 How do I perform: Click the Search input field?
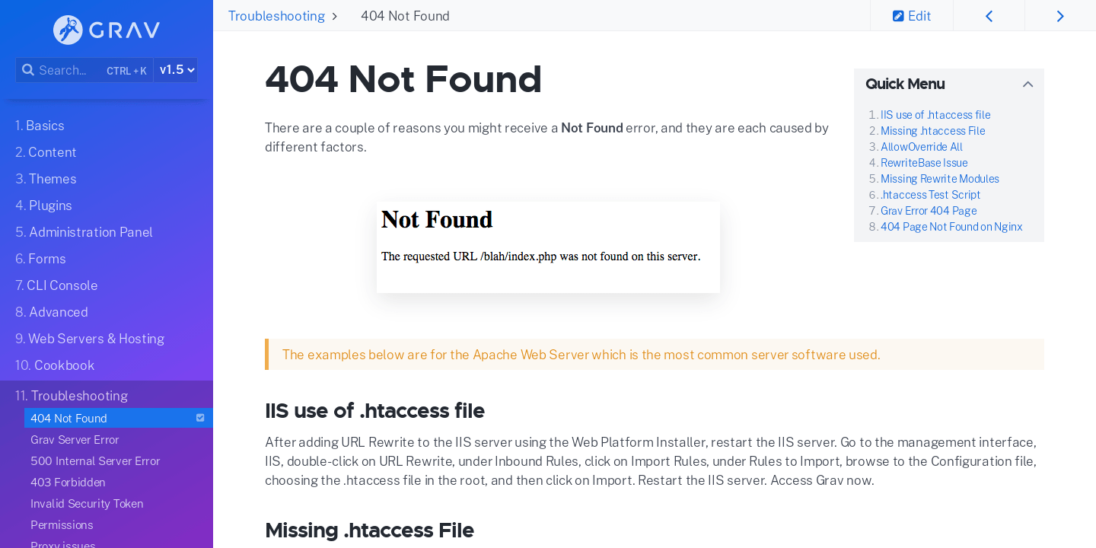pyautogui.click(x=68, y=70)
